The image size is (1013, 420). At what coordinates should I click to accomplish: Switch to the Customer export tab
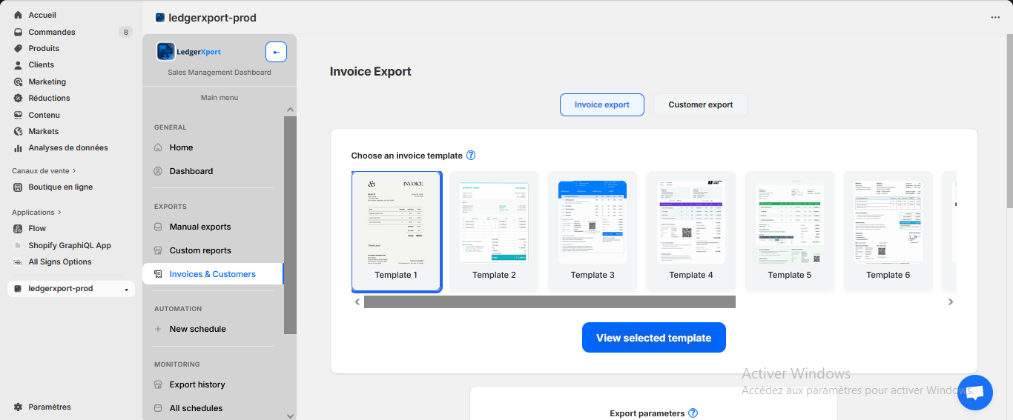point(701,104)
